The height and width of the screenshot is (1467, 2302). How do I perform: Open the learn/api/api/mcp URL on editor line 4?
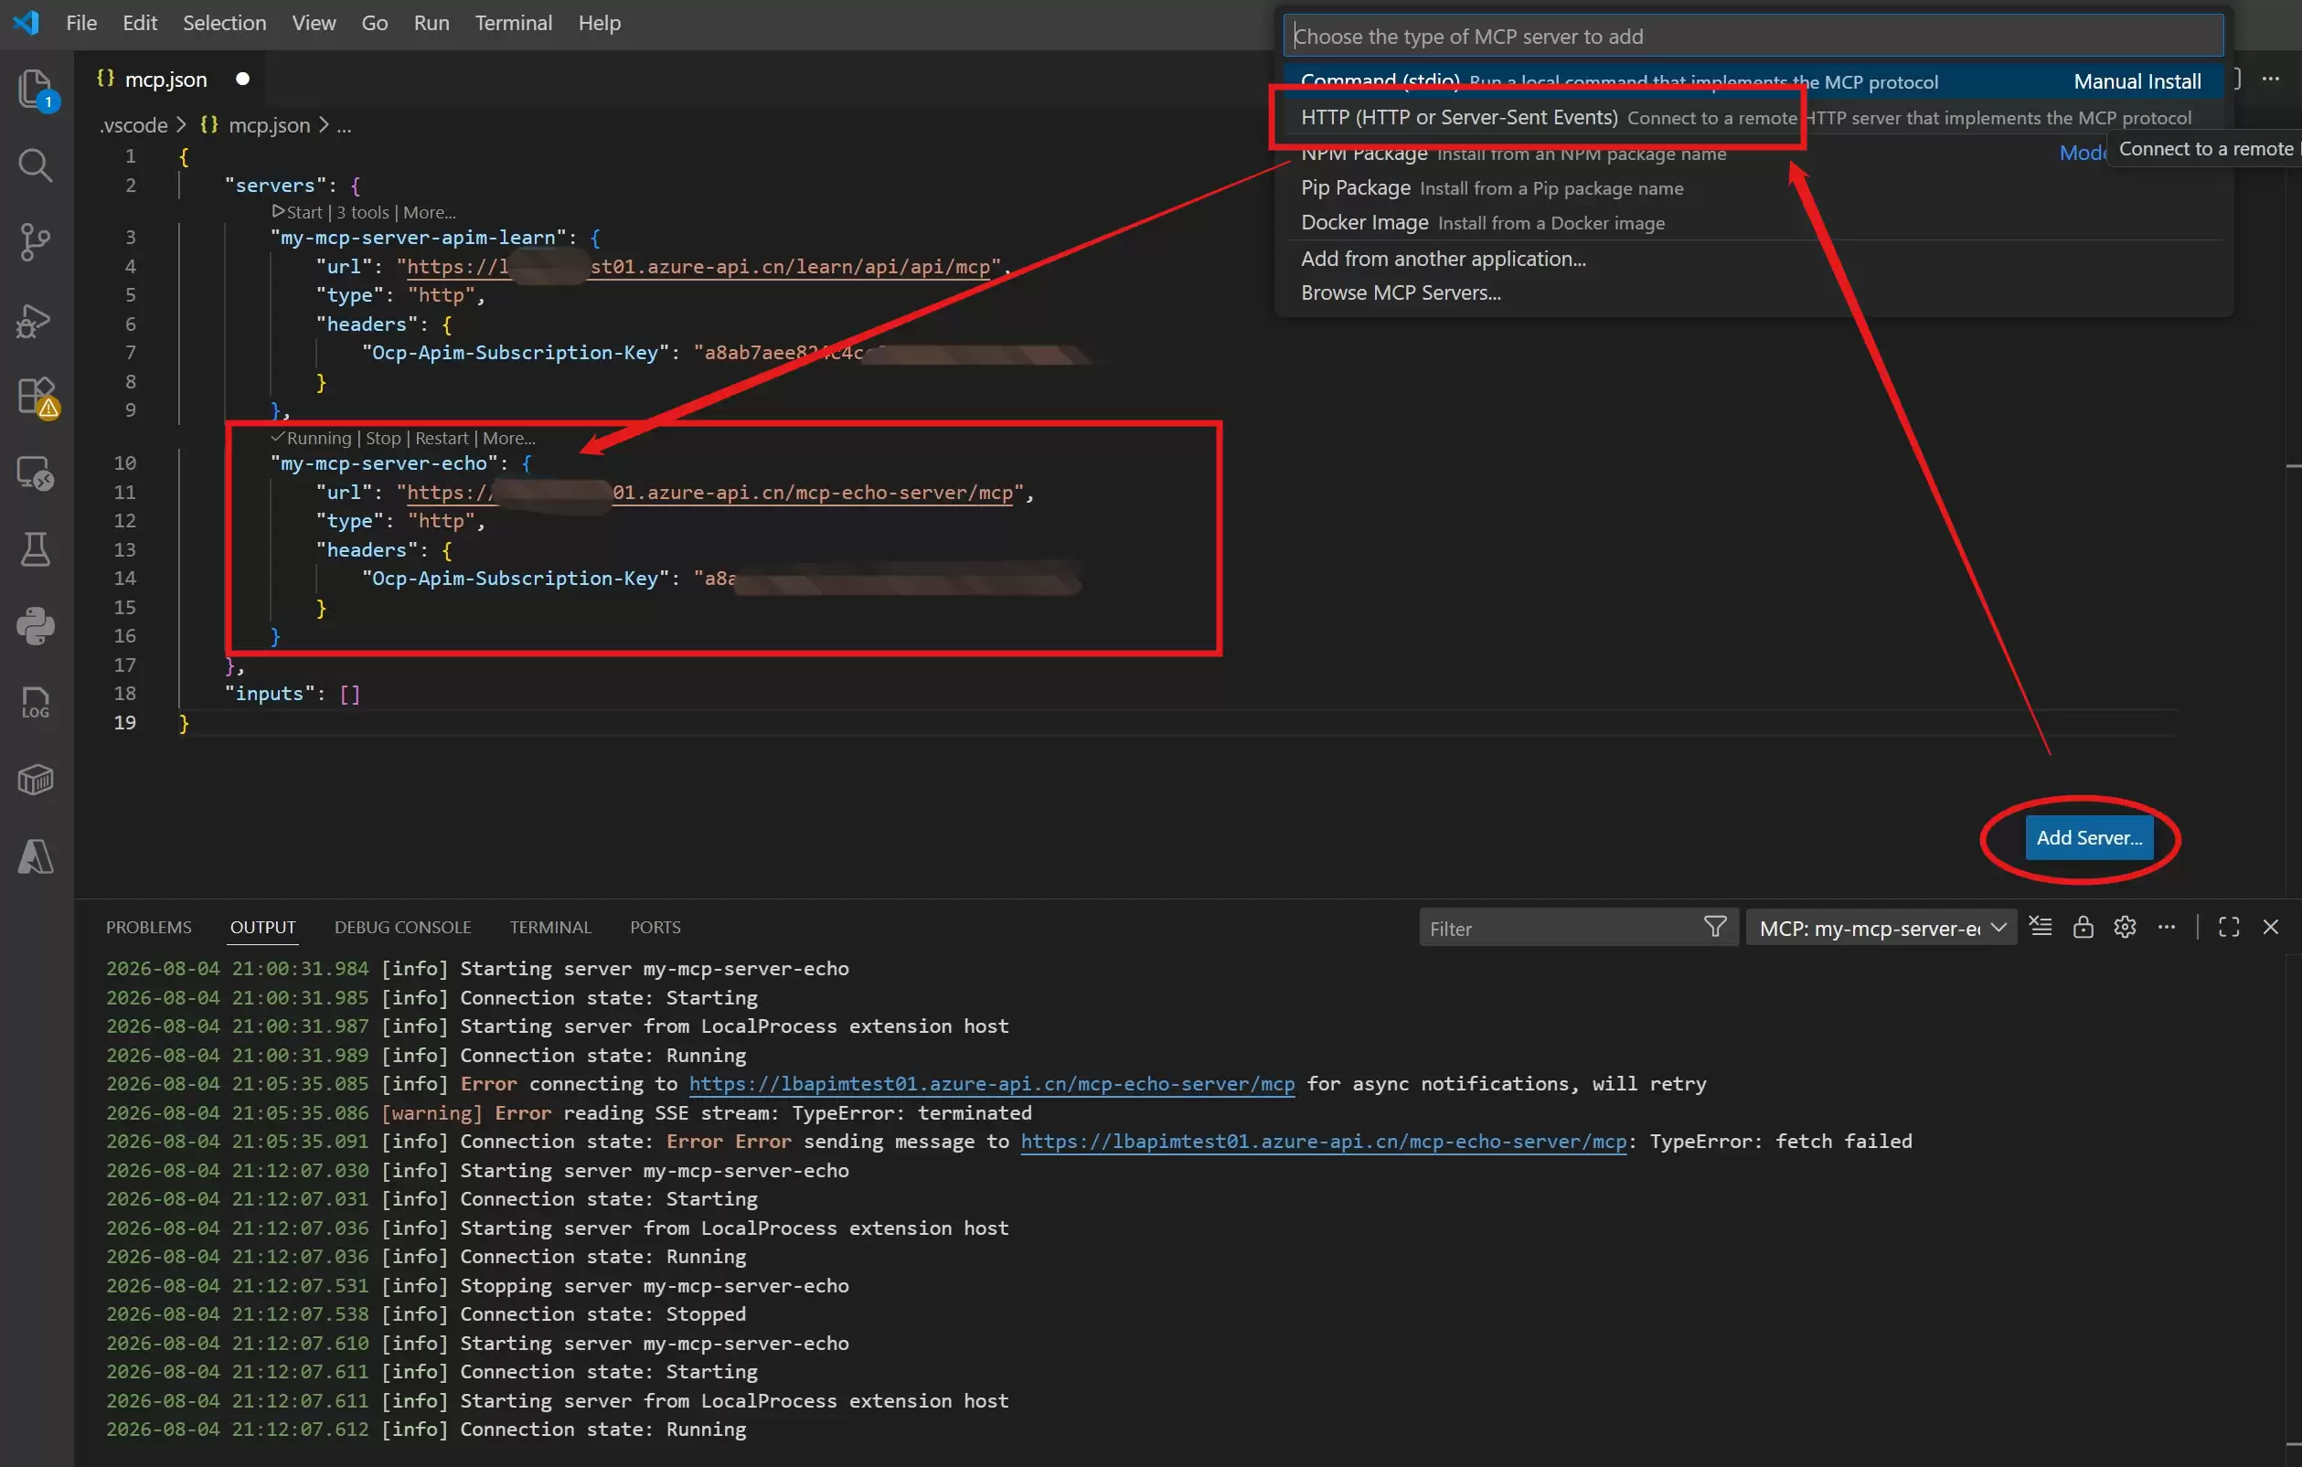coord(698,267)
